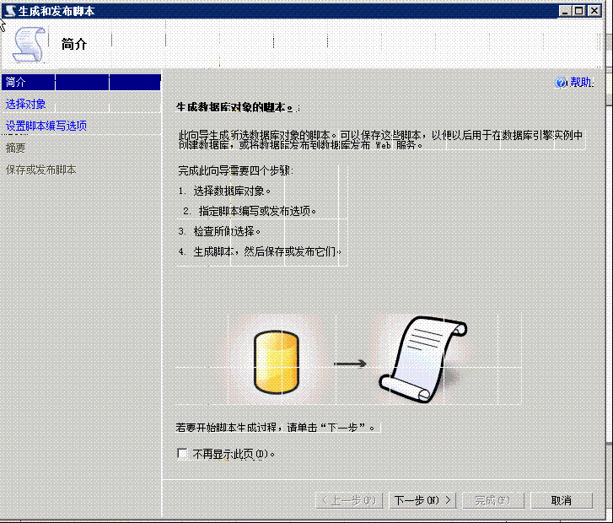Enable the 不再显示此页 checkbox
This screenshot has height=523, width=613.
182,454
